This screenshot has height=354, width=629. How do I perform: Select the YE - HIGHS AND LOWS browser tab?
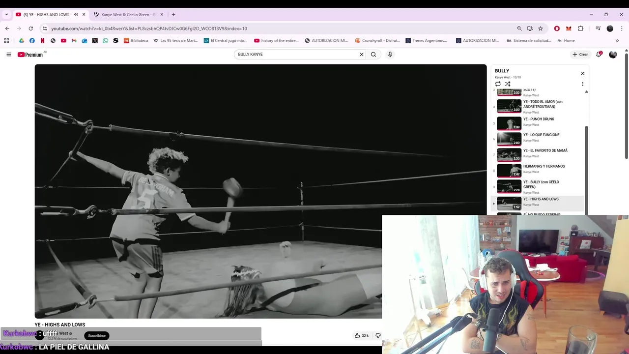pyautogui.click(x=45, y=15)
